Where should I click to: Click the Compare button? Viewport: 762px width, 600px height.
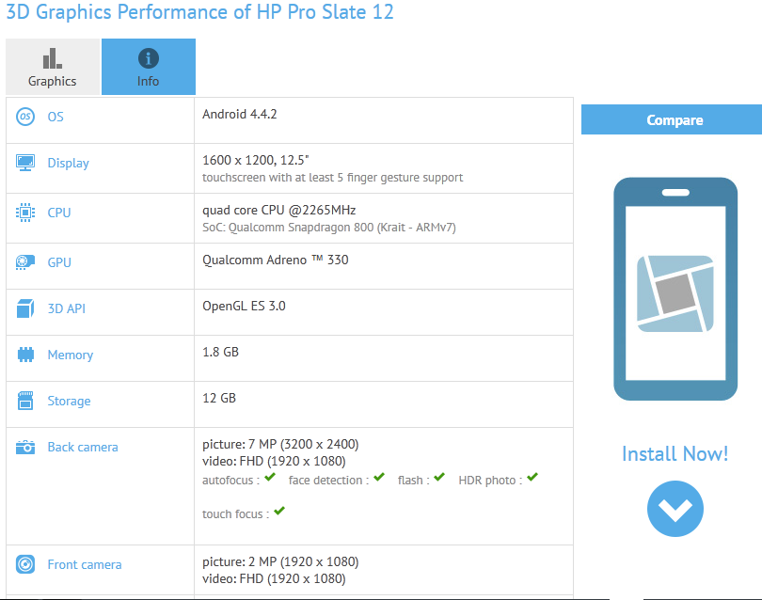coord(672,120)
